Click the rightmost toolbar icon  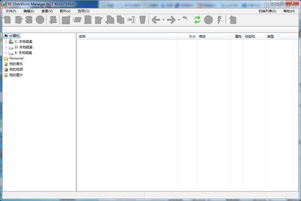[232, 20]
